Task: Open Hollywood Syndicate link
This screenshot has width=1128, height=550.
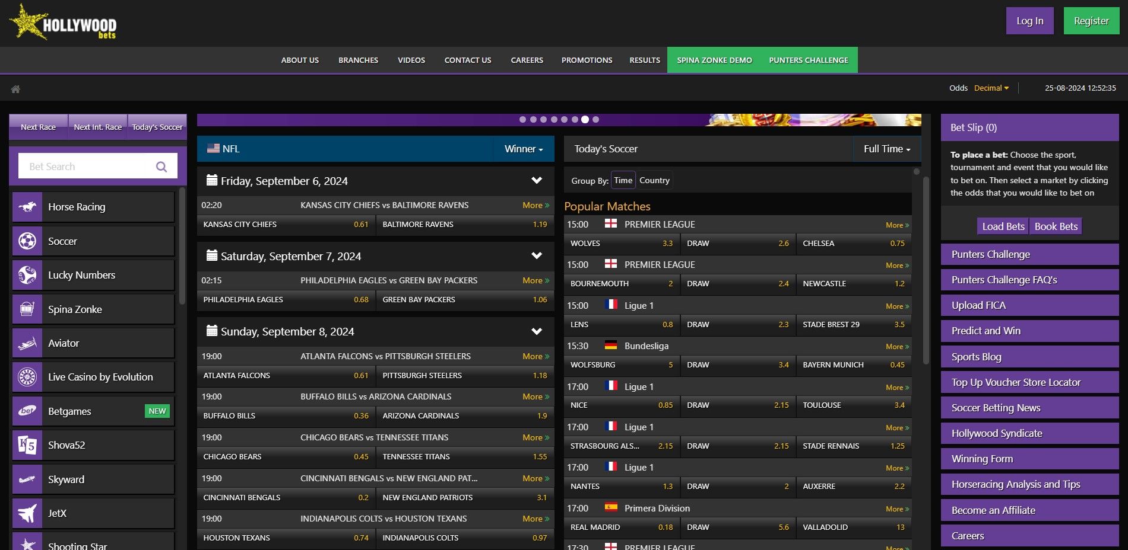Action: click(x=1029, y=433)
